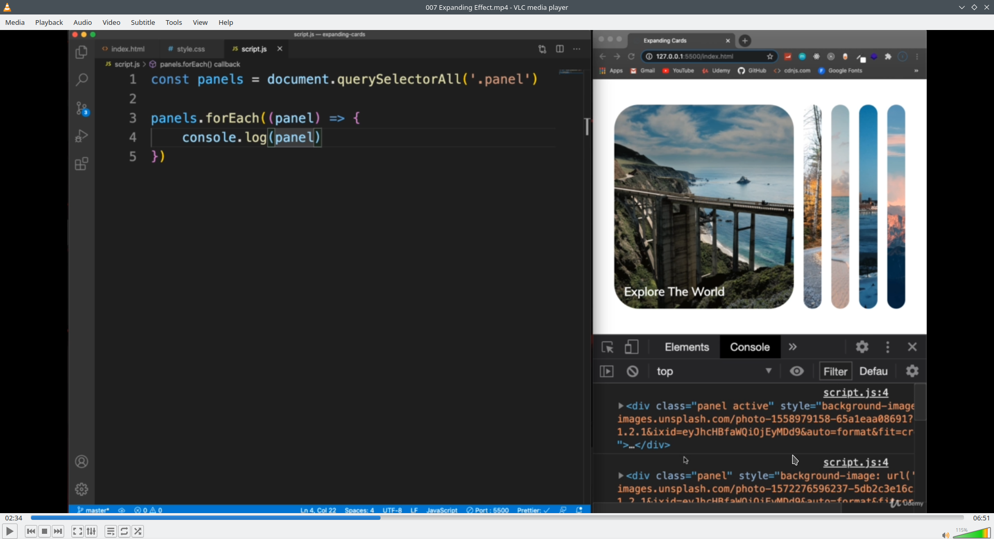Open the Audio menu in VLC

coord(82,22)
